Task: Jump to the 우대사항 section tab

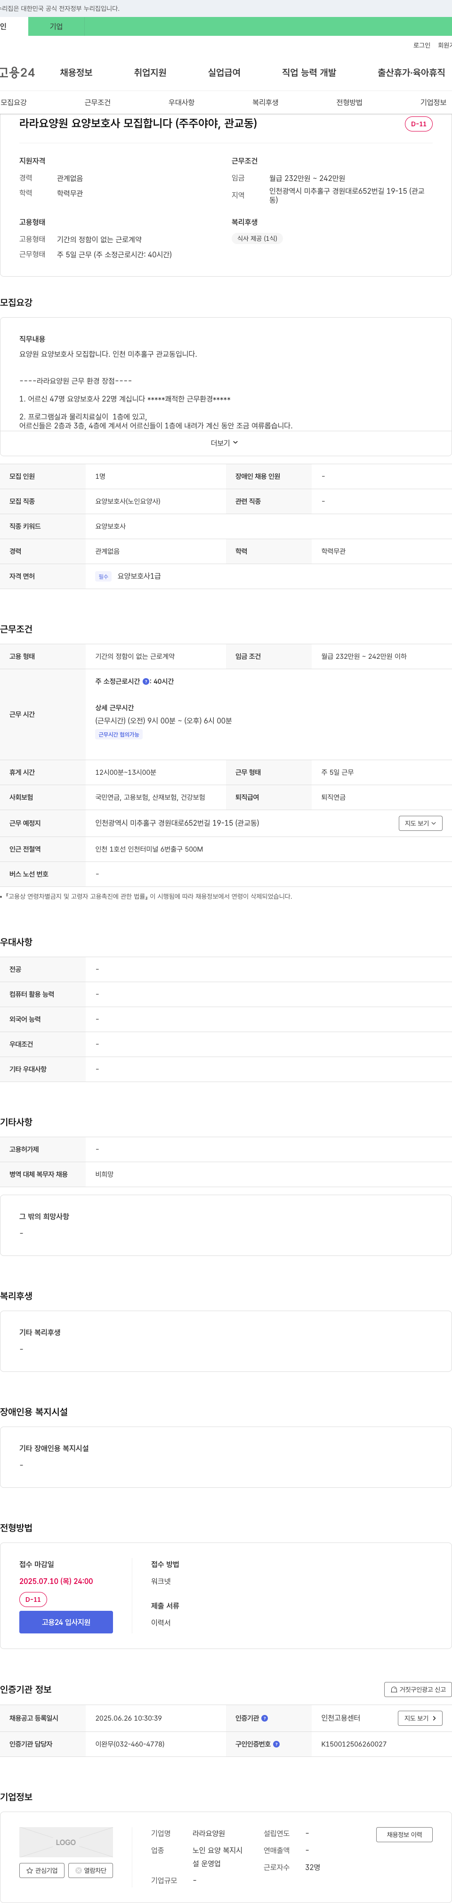Action: [181, 103]
